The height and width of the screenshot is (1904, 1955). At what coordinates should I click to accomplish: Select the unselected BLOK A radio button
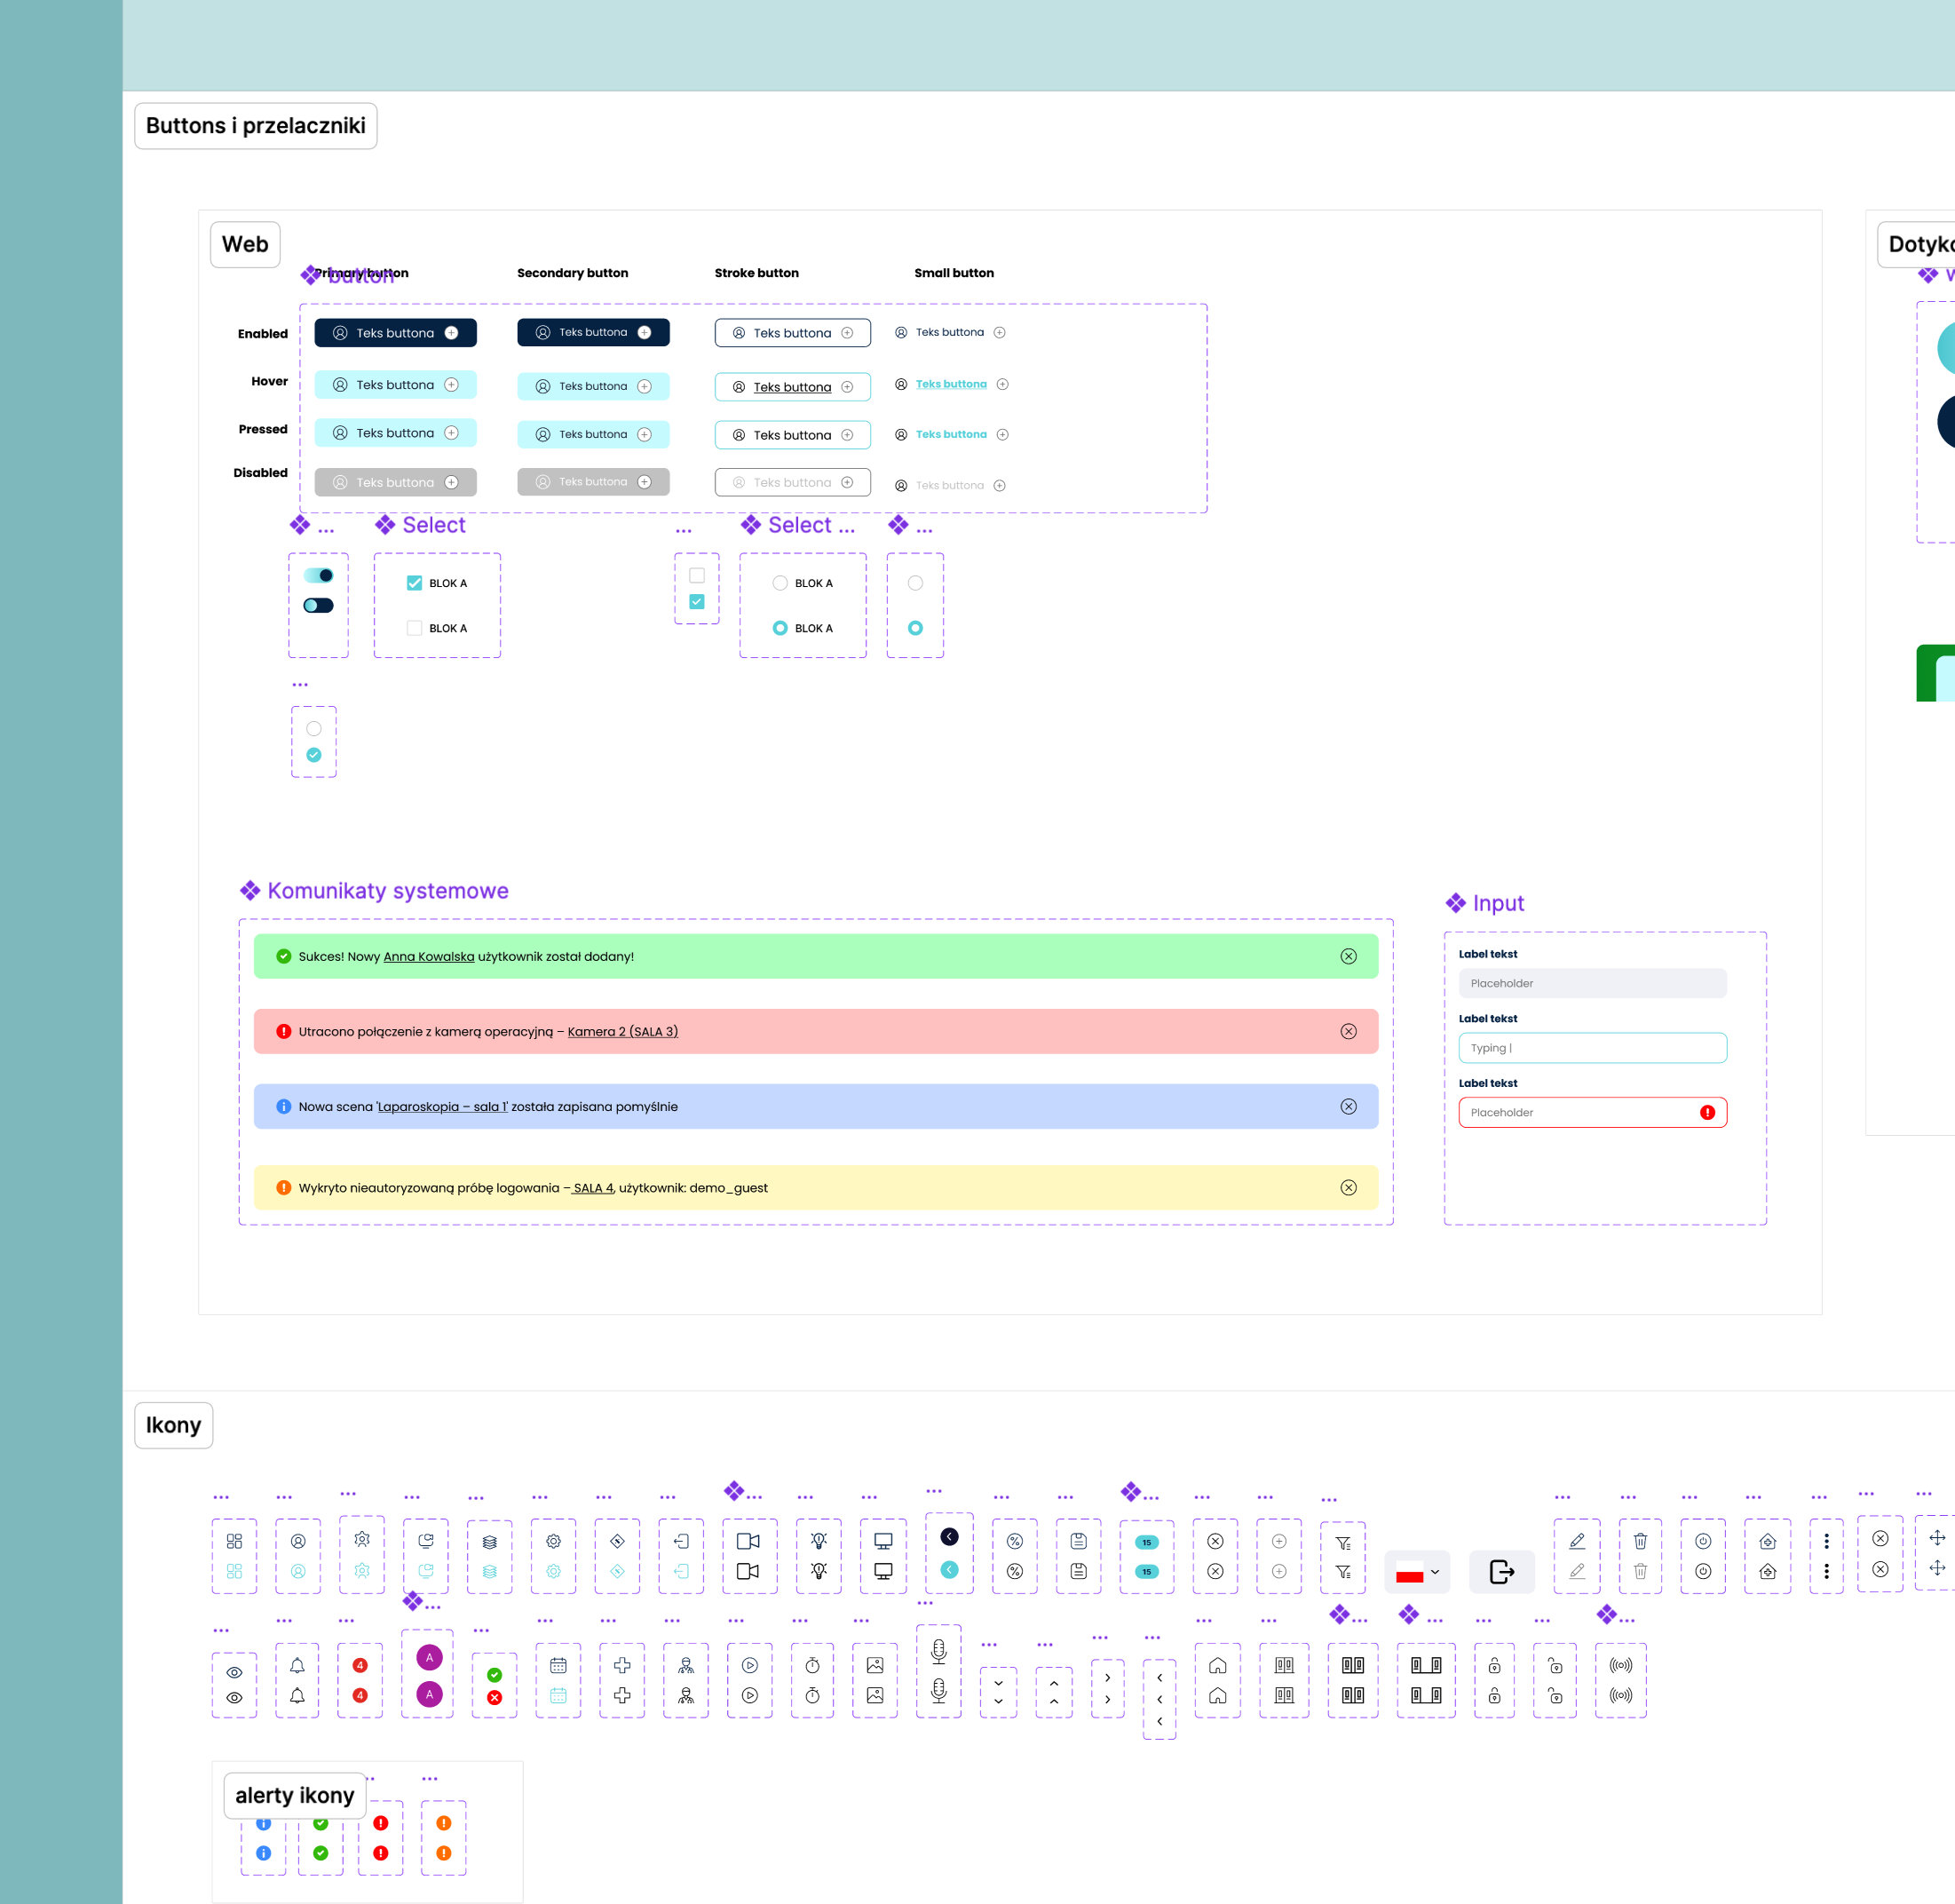pyautogui.click(x=780, y=583)
